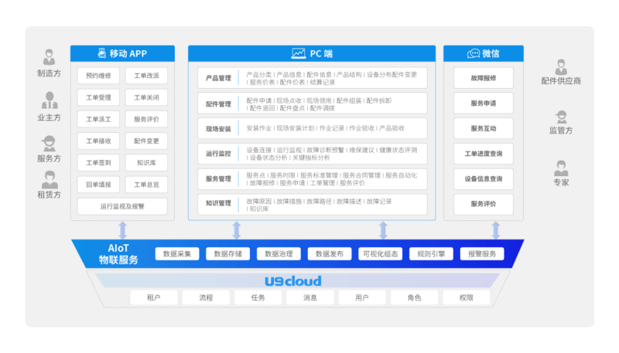This screenshot has width=619, height=353.
Task: Select the 设备信息查询 box
Action: pyautogui.click(x=483, y=179)
